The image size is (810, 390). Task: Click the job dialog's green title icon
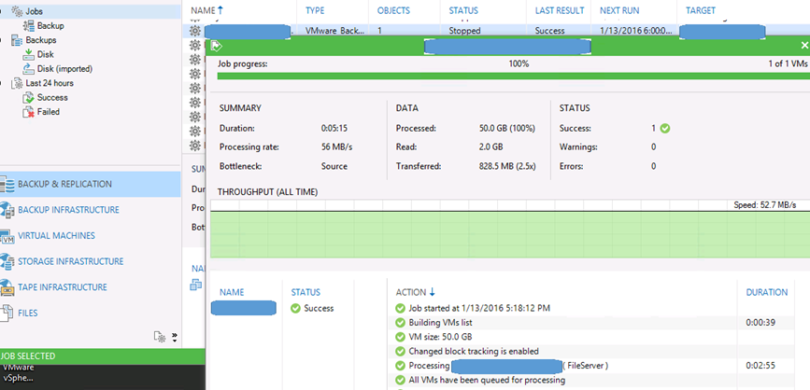(217, 45)
